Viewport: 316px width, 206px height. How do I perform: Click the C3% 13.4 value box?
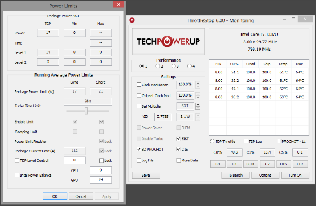point(267,152)
